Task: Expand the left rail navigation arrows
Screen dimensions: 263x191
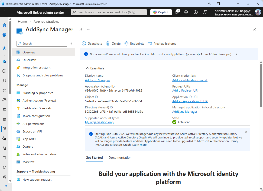Action: click(6, 186)
